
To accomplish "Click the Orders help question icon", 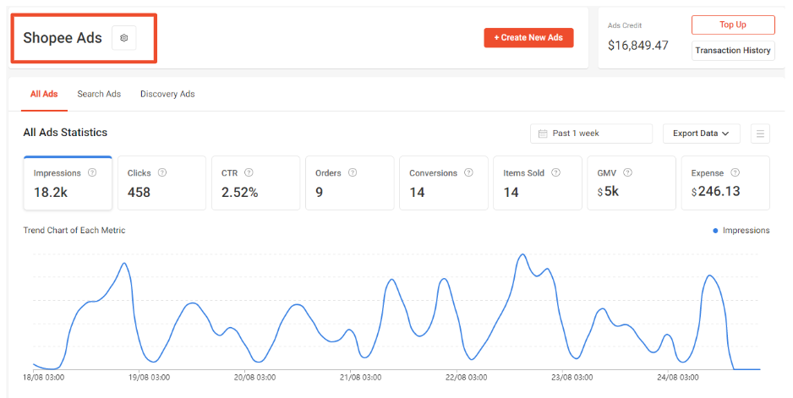I will pos(353,172).
